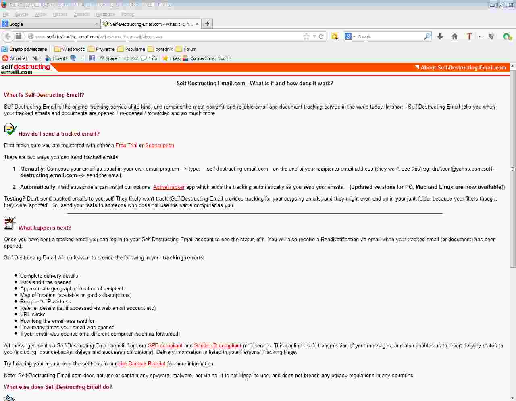
Task: Open the Popularne bookmark folder
Action: [131, 49]
